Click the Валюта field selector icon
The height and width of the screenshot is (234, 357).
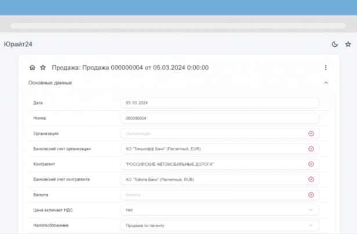point(311,195)
